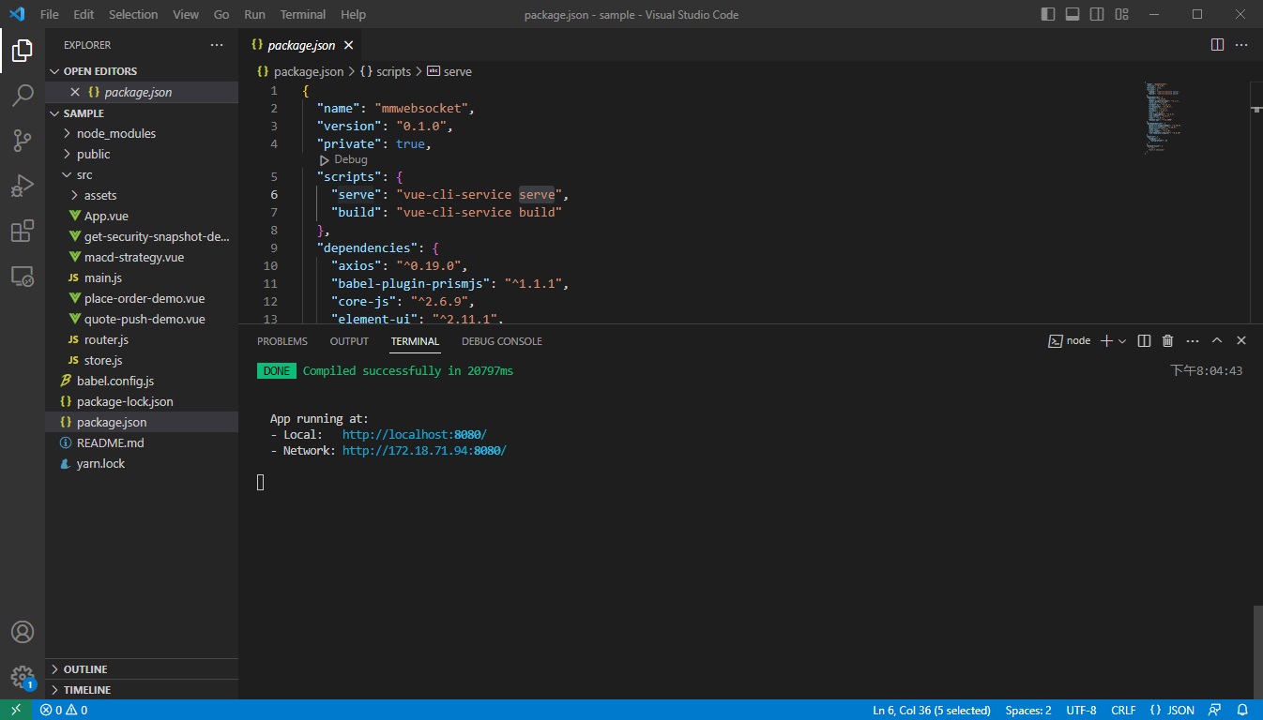1263x720 pixels.
Task: Open the Run and Debug view
Action: pos(23,186)
